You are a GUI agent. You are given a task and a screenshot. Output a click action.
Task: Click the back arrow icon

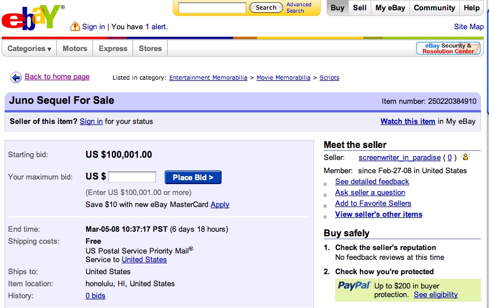16,77
